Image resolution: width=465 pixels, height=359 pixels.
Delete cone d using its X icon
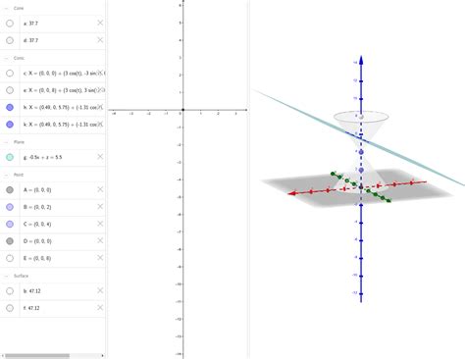point(100,40)
